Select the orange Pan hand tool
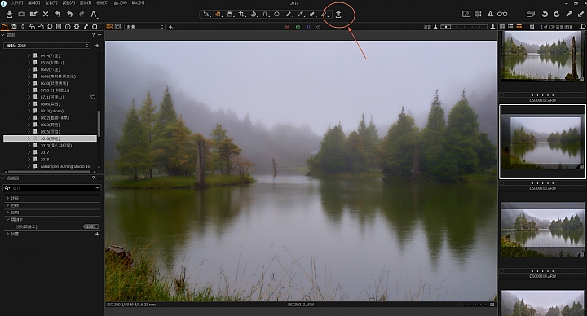The width and height of the screenshot is (587, 316). 218,14
